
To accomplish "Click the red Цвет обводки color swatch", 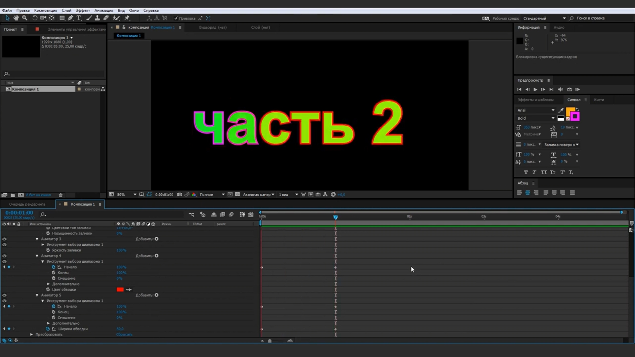I will click(120, 290).
